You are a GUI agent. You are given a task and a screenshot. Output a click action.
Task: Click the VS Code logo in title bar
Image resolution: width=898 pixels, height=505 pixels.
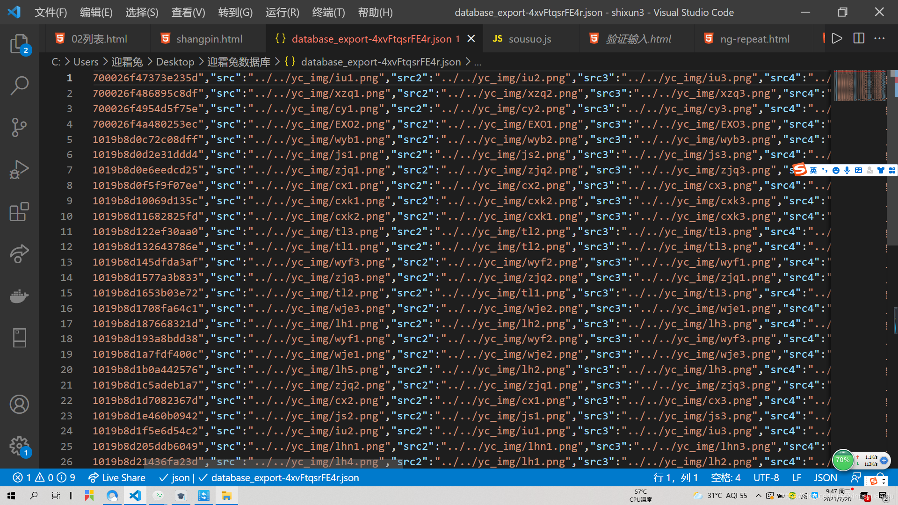(14, 12)
